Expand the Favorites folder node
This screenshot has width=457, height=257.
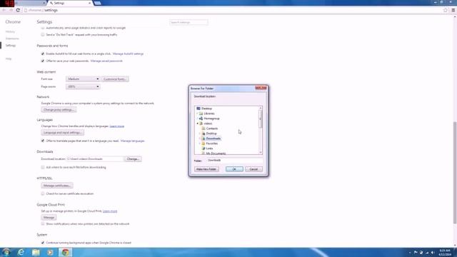pos(200,143)
